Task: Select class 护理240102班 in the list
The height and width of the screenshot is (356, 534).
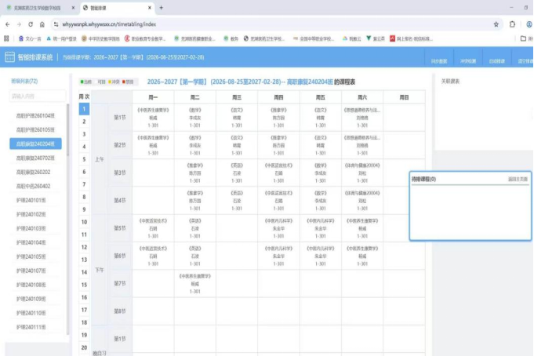Action: point(35,214)
